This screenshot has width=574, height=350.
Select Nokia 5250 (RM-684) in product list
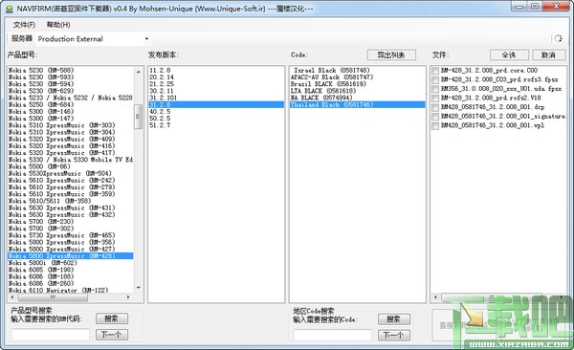[x=71, y=104]
